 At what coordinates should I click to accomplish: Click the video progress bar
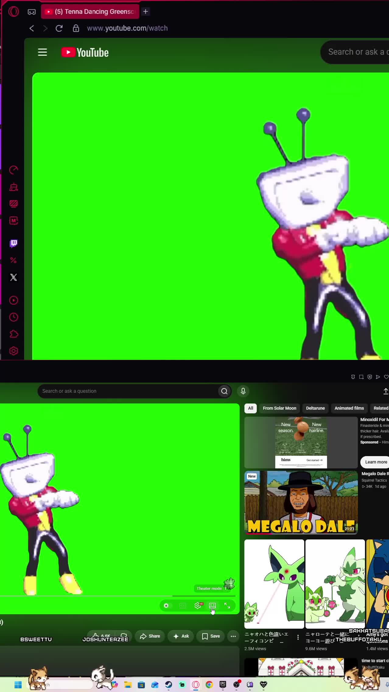coord(118,596)
